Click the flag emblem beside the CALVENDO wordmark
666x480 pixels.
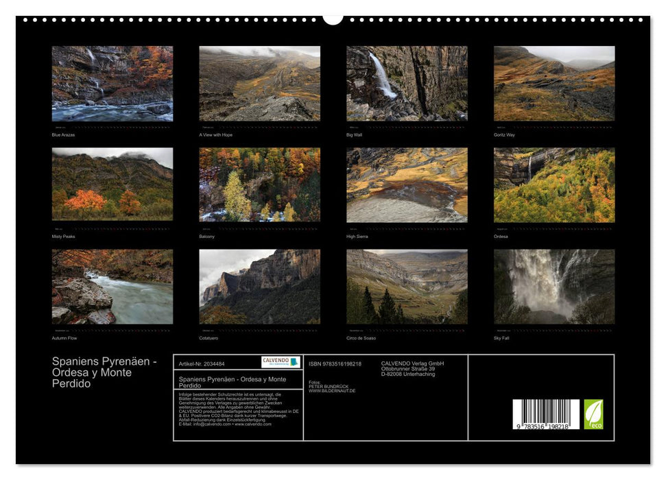click(x=294, y=363)
